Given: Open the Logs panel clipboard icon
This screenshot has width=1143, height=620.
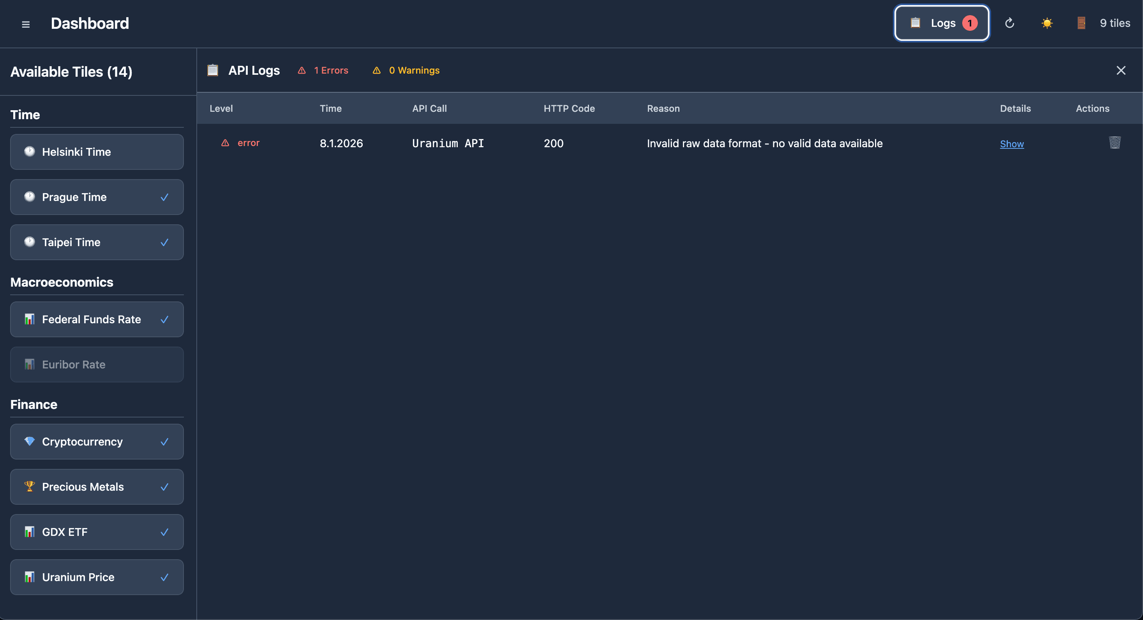Looking at the screenshot, I should coord(915,23).
